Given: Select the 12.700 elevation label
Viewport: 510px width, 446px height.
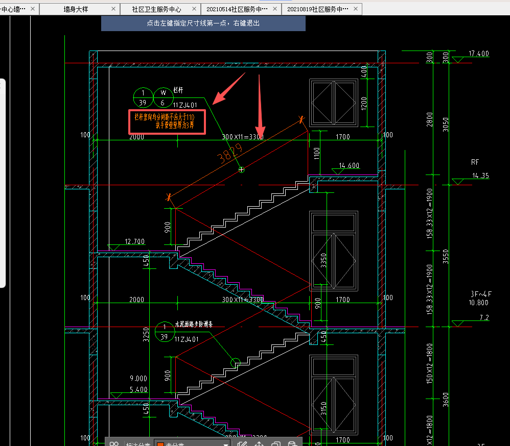Looking at the screenshot, I should coord(135,241).
